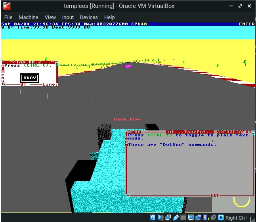The width and height of the screenshot is (256, 222).
Task: Click the network adapter status icon
Action: (168, 217)
